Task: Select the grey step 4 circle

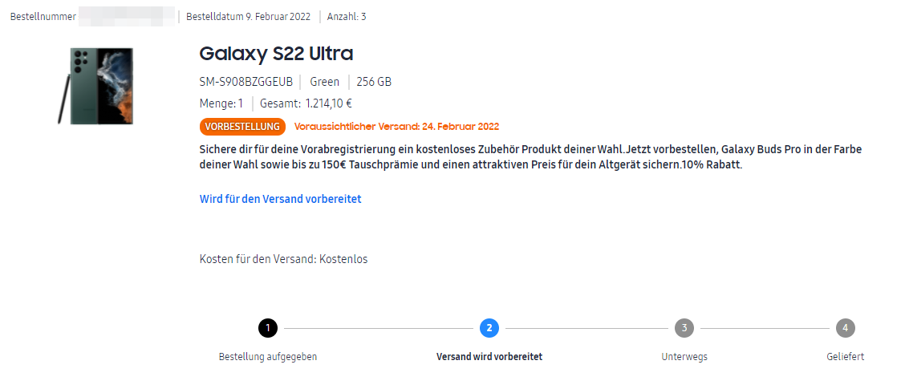Action: [x=846, y=328]
